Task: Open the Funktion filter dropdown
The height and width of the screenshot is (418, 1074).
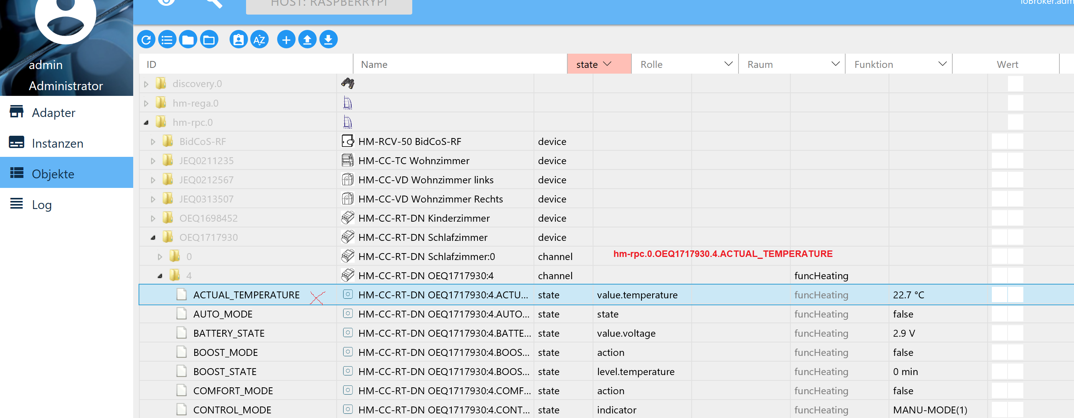Action: 942,64
